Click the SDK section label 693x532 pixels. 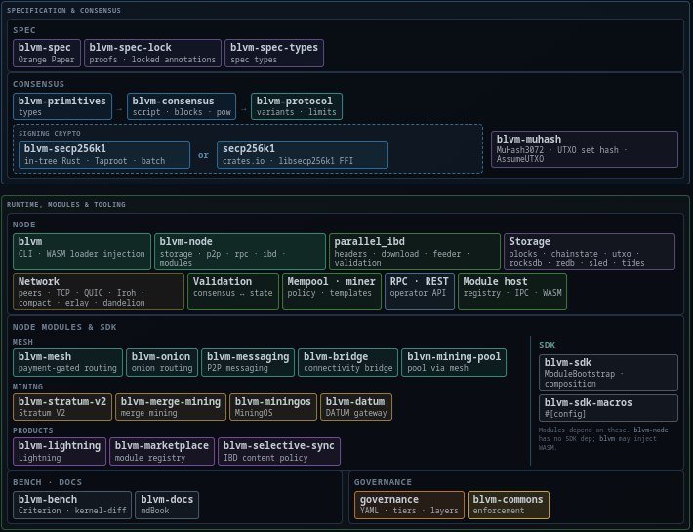548,346
